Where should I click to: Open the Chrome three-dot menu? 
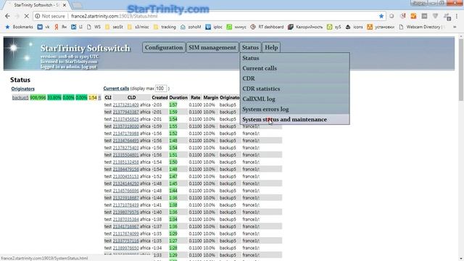(x=457, y=16)
